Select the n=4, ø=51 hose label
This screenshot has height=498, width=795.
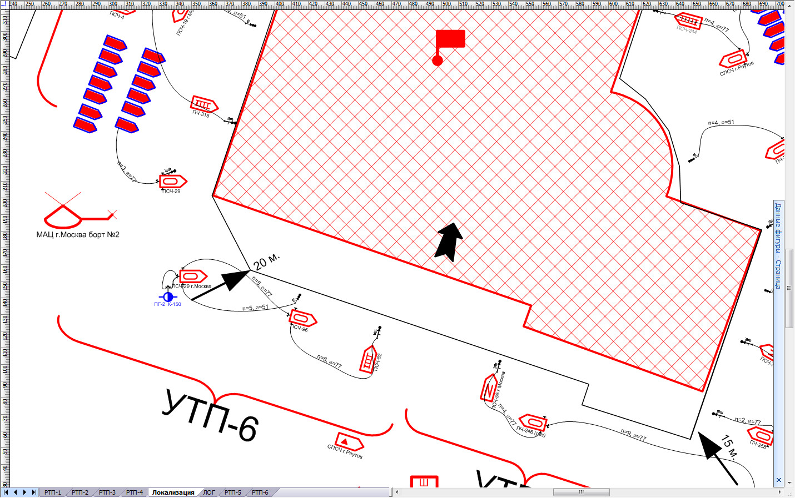pos(721,122)
